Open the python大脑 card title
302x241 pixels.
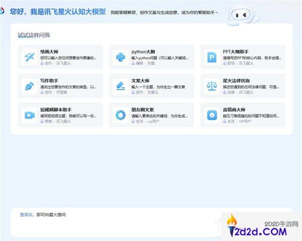143,52
